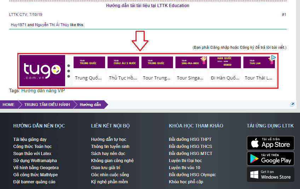Open 'Vẽ hình bằng Geogebra' link
Screen dimensions: 300x189
(x=36, y=168)
